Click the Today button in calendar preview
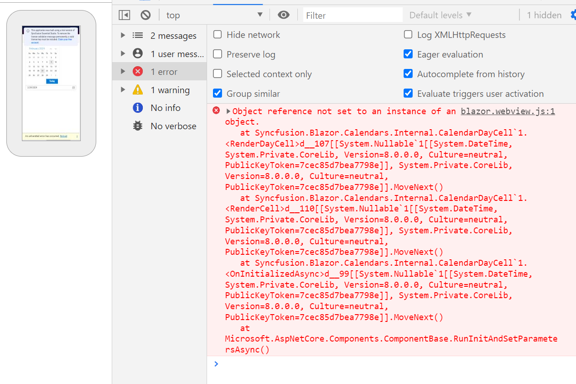 52,81
